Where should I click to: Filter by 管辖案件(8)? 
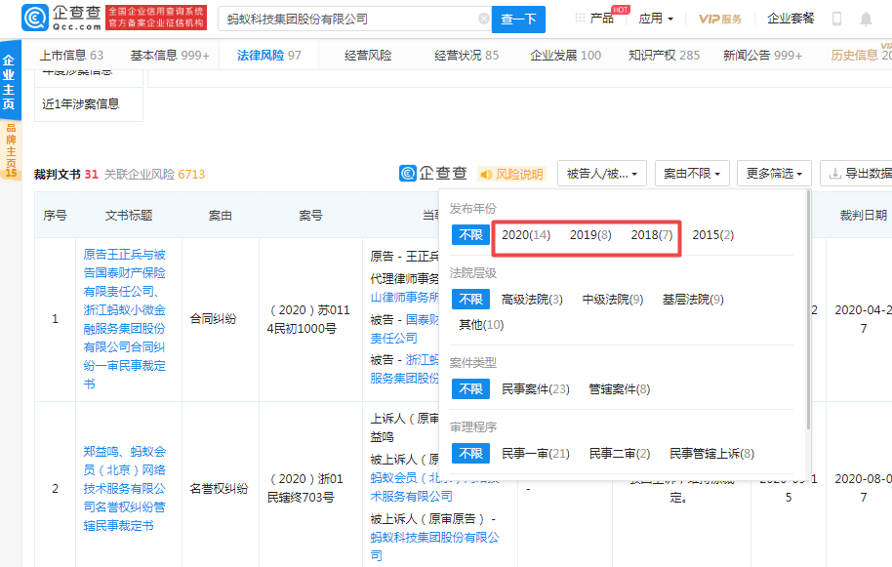tap(619, 389)
